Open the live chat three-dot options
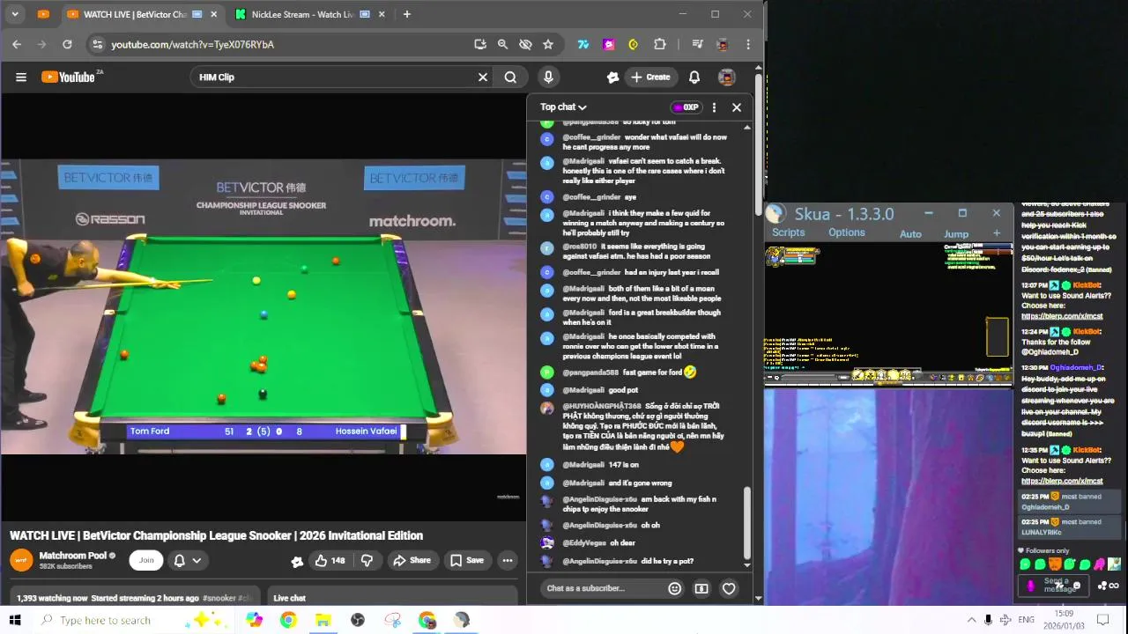 [714, 107]
